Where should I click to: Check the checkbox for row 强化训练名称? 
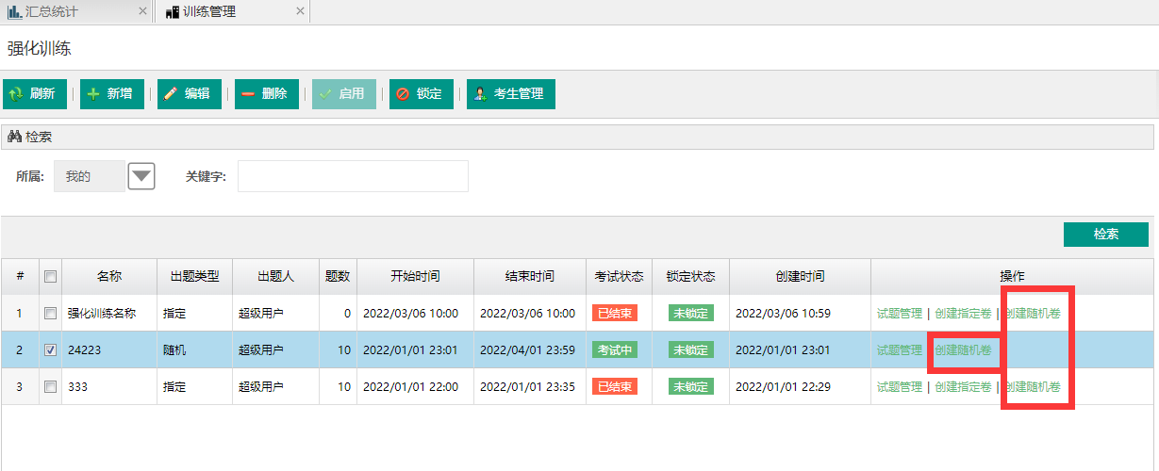[x=51, y=314]
